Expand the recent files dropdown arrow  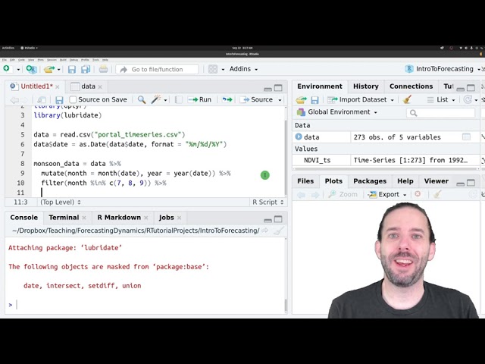click(x=58, y=69)
